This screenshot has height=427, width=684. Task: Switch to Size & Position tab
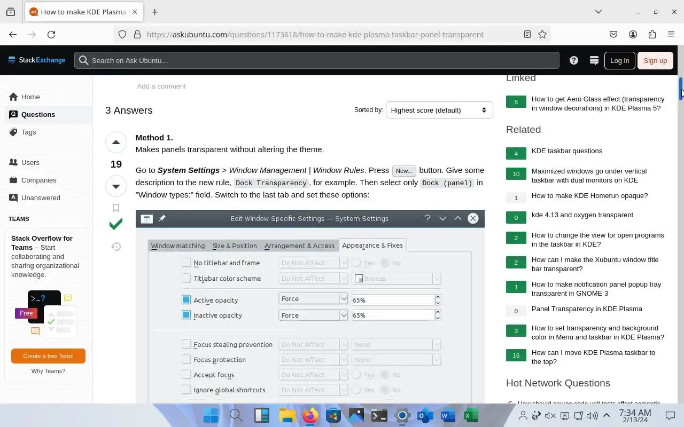point(235,246)
